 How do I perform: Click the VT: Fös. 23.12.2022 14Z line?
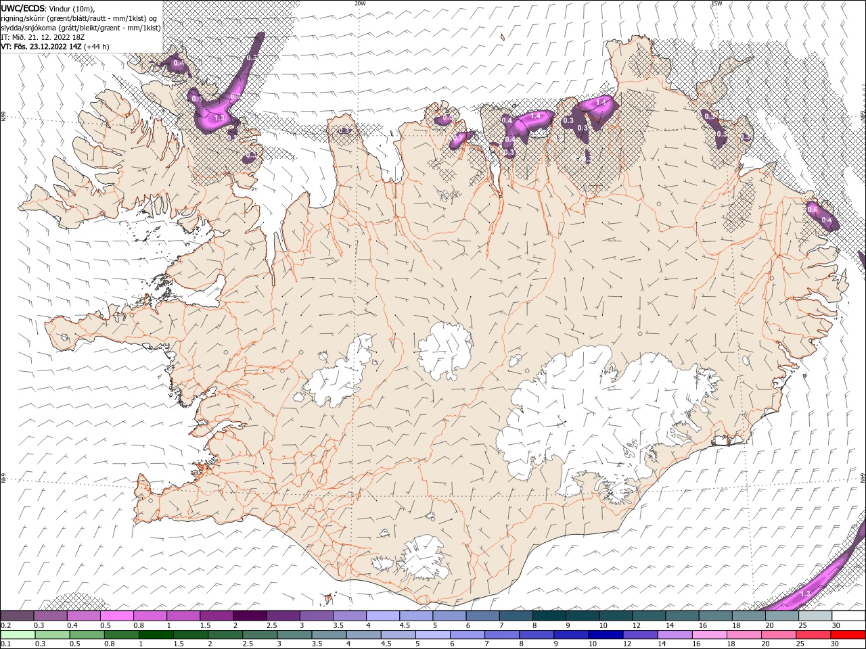[x=41, y=47]
